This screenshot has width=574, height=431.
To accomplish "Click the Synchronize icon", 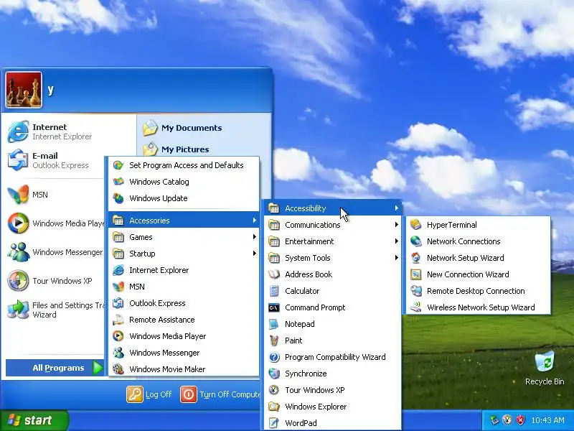I will (274, 373).
